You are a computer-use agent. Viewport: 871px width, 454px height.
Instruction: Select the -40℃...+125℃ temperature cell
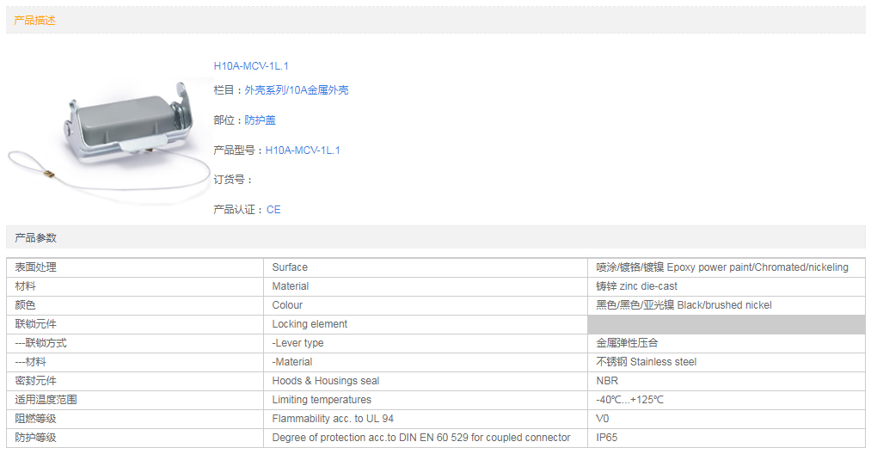[x=629, y=400]
